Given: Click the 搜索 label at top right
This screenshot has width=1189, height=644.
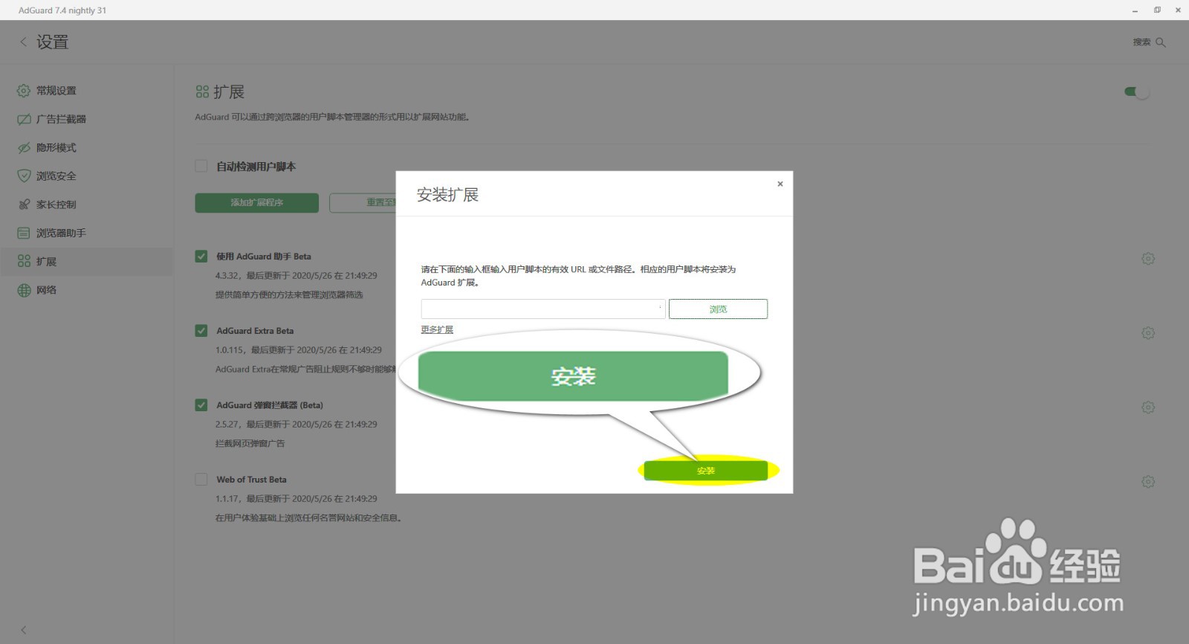Looking at the screenshot, I should [1141, 42].
